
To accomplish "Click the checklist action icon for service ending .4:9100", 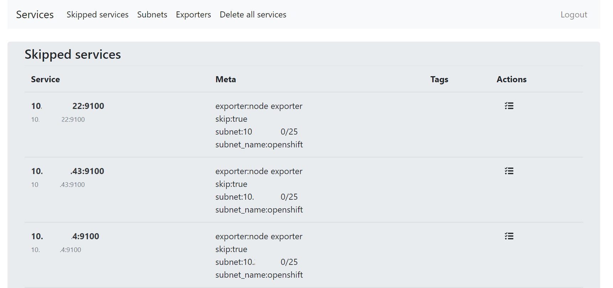I will [509, 236].
